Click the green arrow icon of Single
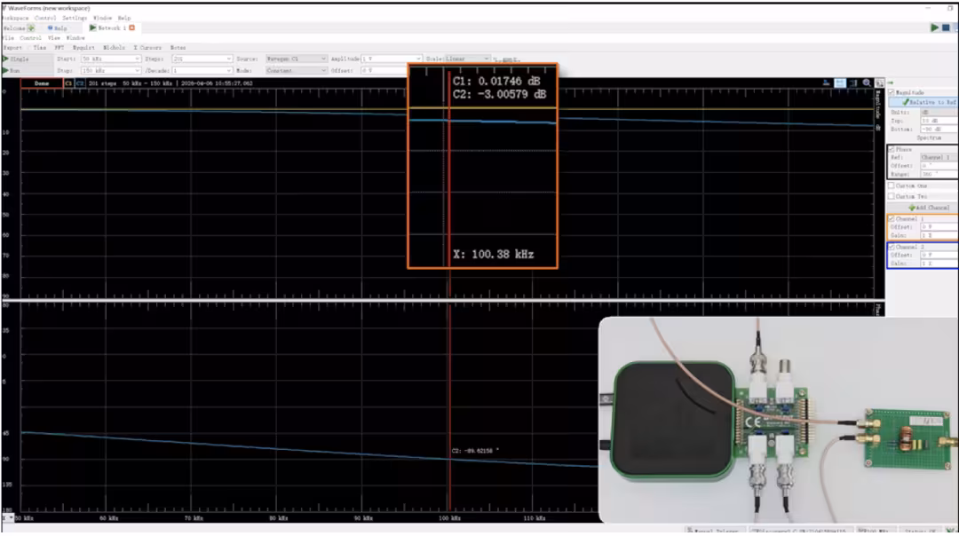Screen dimensions: 959x536 (5, 59)
